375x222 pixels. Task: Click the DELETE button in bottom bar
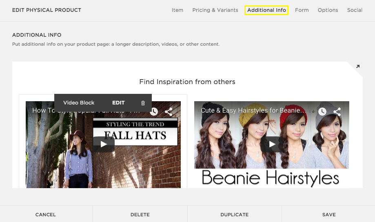click(140, 214)
